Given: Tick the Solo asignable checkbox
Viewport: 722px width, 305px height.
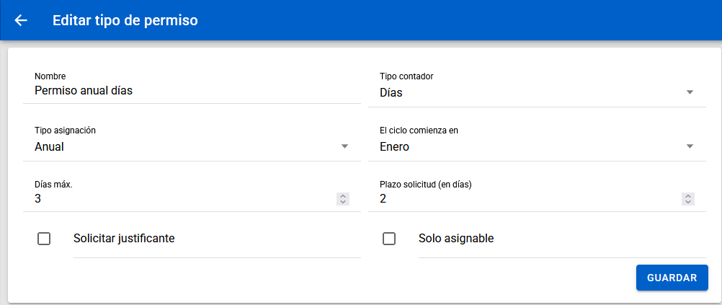Looking at the screenshot, I should click(x=389, y=239).
